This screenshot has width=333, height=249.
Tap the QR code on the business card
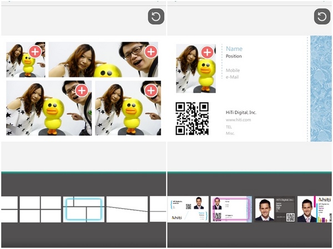tap(192, 118)
